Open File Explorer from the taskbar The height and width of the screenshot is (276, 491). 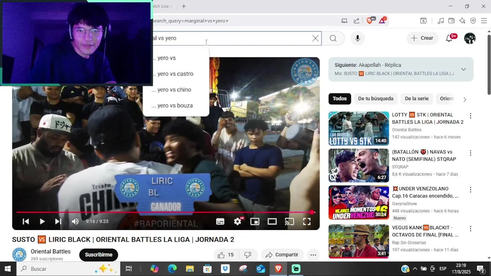(x=190, y=269)
